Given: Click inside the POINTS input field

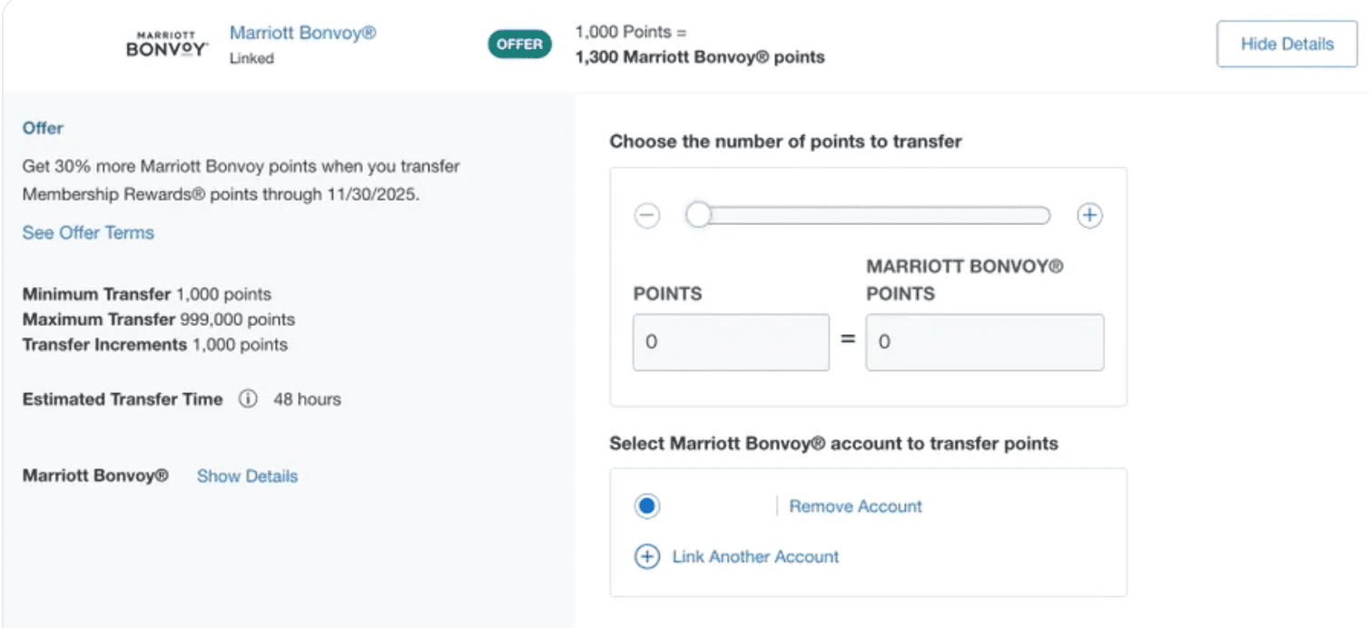Looking at the screenshot, I should pos(731,342).
